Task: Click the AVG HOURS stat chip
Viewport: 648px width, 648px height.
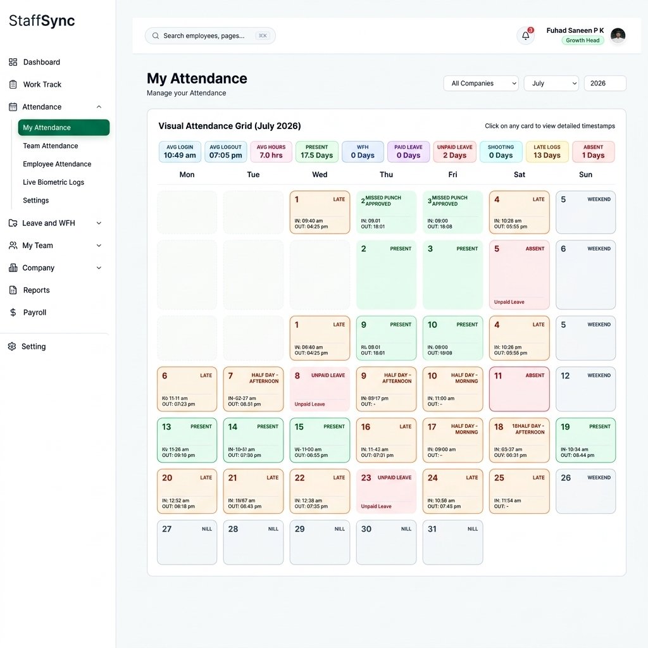Action: tap(271, 152)
